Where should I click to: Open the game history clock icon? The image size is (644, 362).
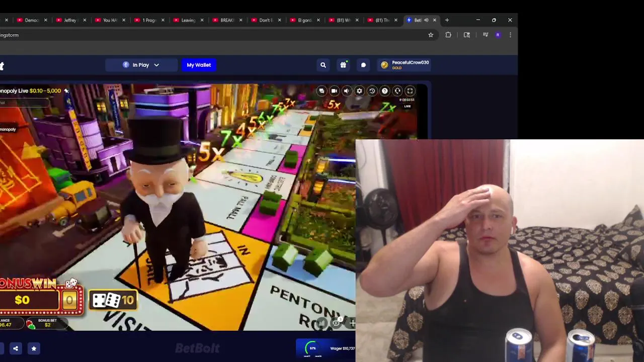pos(372,91)
